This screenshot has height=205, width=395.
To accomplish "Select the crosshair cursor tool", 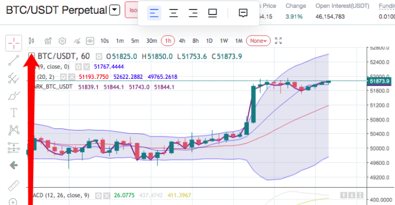I will (13, 43).
